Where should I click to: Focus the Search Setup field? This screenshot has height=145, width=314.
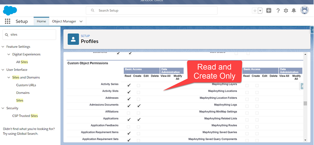pyautogui.click(x=151, y=11)
